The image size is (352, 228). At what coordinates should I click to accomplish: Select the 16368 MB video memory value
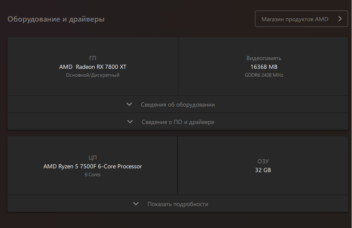click(x=264, y=67)
